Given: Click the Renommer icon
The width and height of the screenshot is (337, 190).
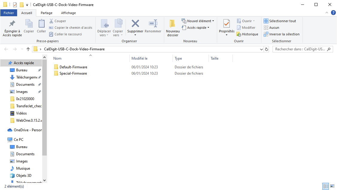Looking at the screenshot, I should click(x=153, y=24).
